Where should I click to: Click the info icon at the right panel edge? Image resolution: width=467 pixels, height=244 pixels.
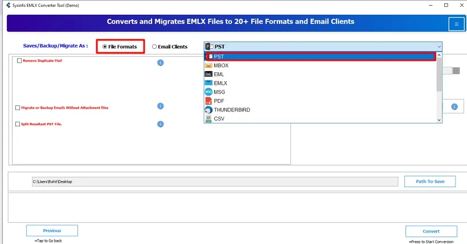(x=454, y=107)
